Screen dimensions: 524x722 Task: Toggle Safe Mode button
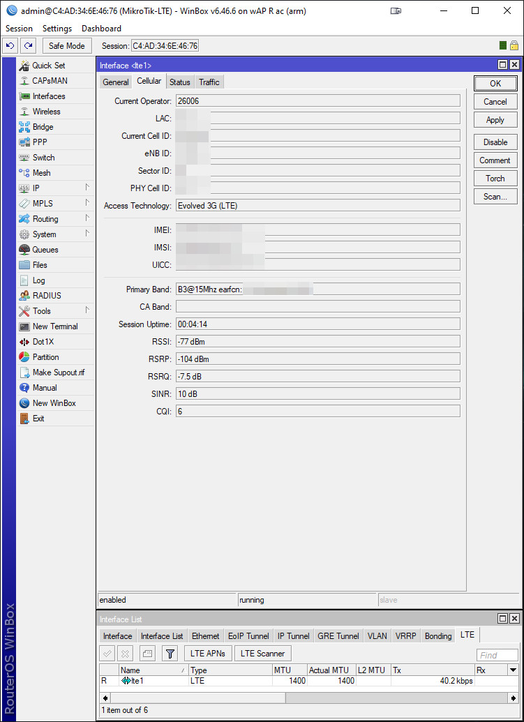point(67,45)
